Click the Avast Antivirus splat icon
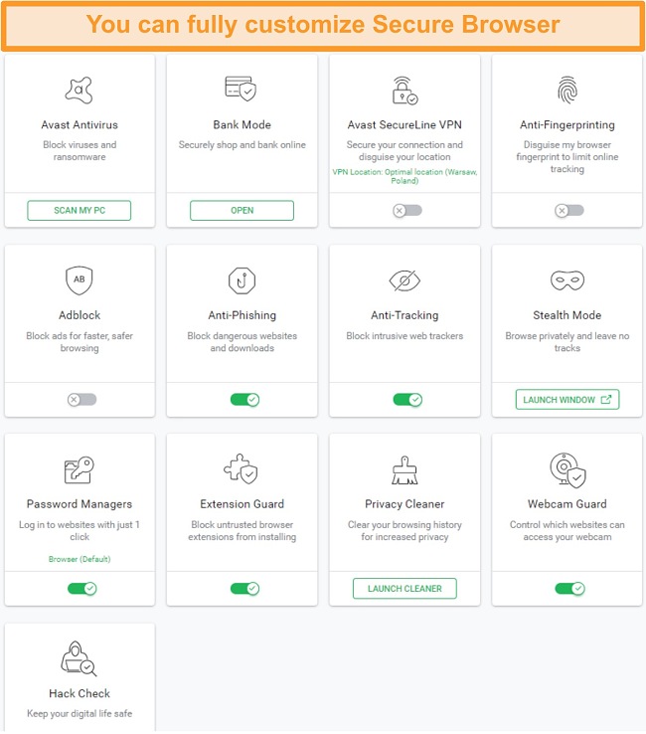The image size is (646, 734). tap(80, 90)
